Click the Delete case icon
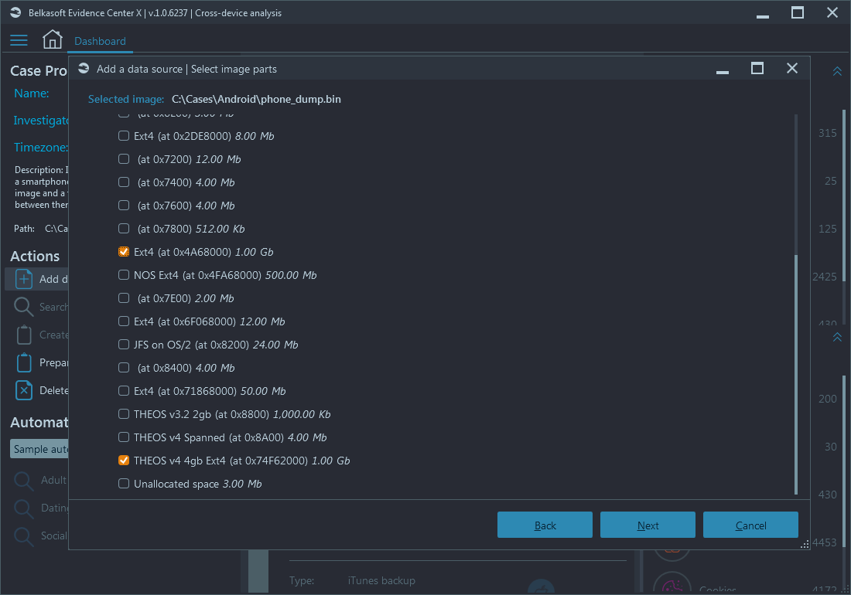Screen dimensions: 851x595 pyautogui.click(x=24, y=390)
